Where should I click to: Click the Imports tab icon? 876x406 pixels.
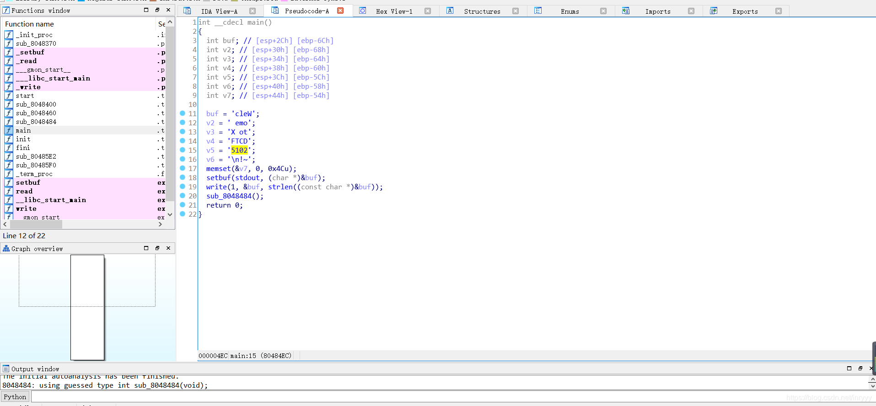626,11
